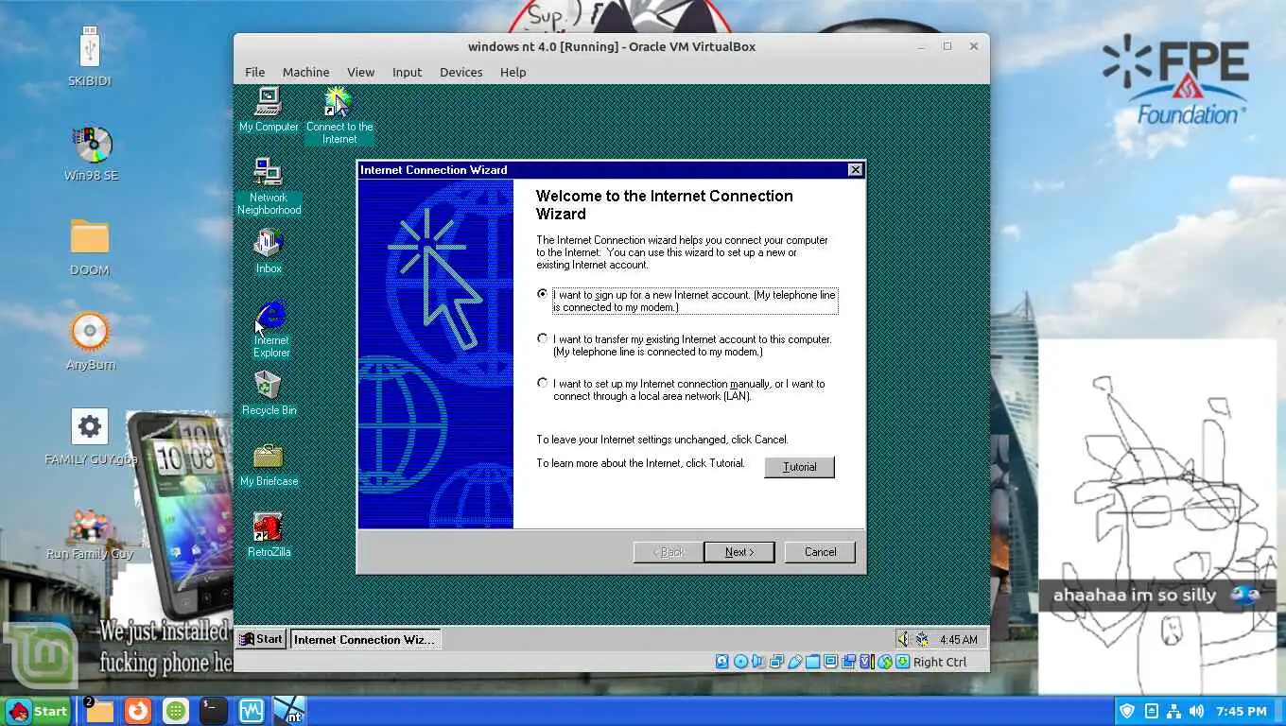Click the VirtualBox keyboard capture arrow indicator
This screenshot has height=726, width=1286.
click(x=902, y=662)
